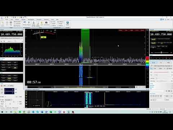Click the blue icon at the ribbon's right end
Screen dimensions: 173x130
pyautogui.click(x=67, y=23)
